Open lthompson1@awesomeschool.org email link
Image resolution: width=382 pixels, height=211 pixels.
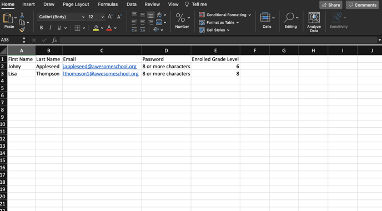coord(101,74)
